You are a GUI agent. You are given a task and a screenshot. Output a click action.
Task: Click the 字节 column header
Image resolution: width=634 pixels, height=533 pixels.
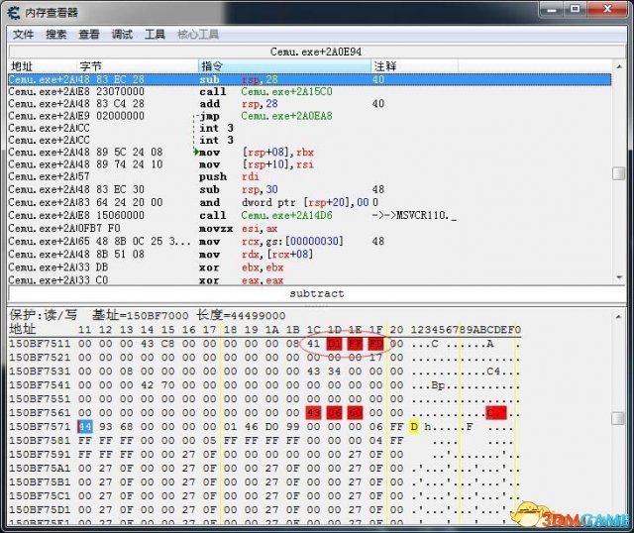[138, 66]
